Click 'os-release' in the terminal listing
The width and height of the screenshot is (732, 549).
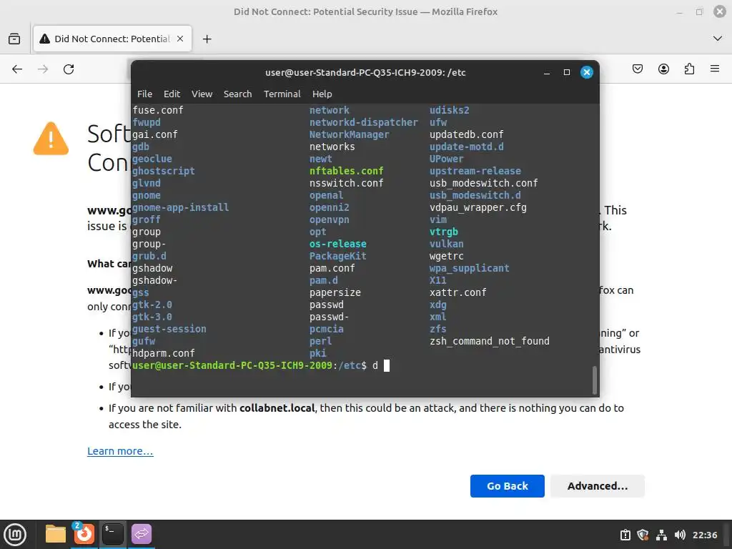[338, 244]
